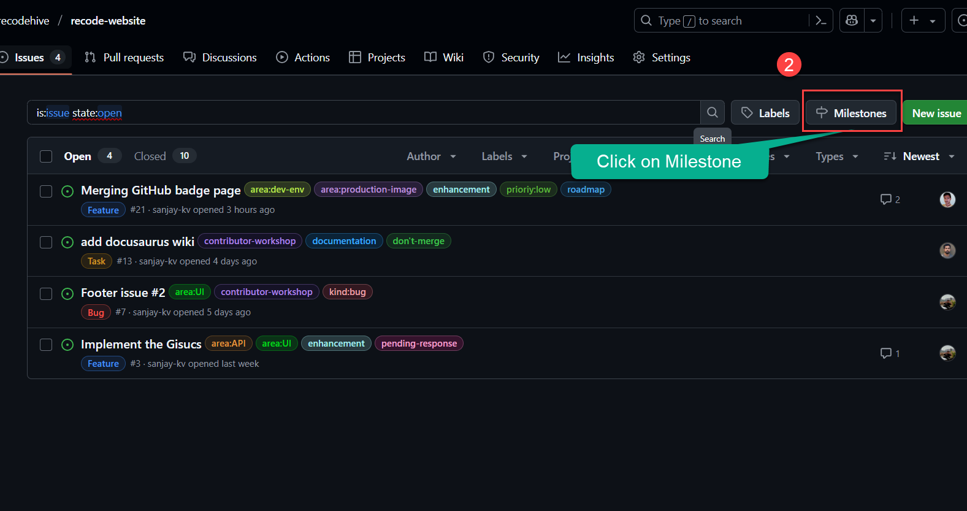Screen dimensions: 967x511
Task: Open the command palette icon in search
Action: (820, 21)
